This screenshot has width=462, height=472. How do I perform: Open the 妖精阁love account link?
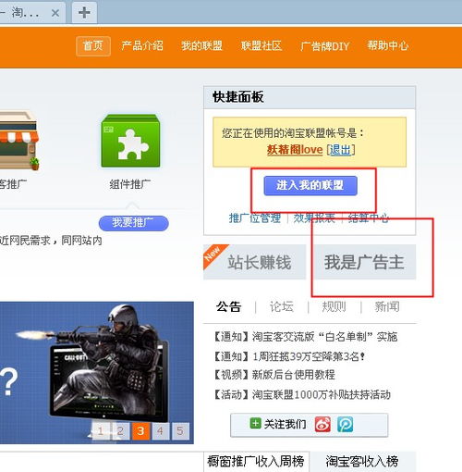tap(295, 150)
